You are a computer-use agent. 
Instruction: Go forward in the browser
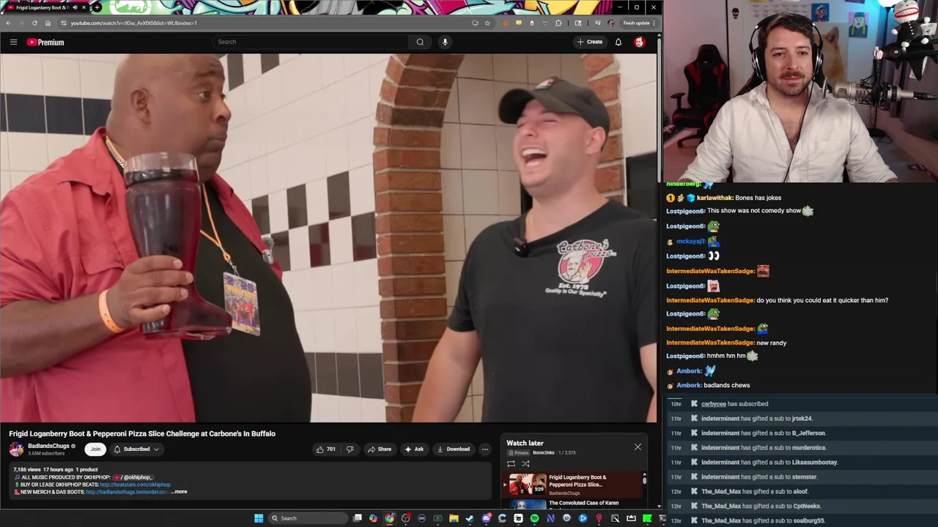pyautogui.click(x=21, y=23)
